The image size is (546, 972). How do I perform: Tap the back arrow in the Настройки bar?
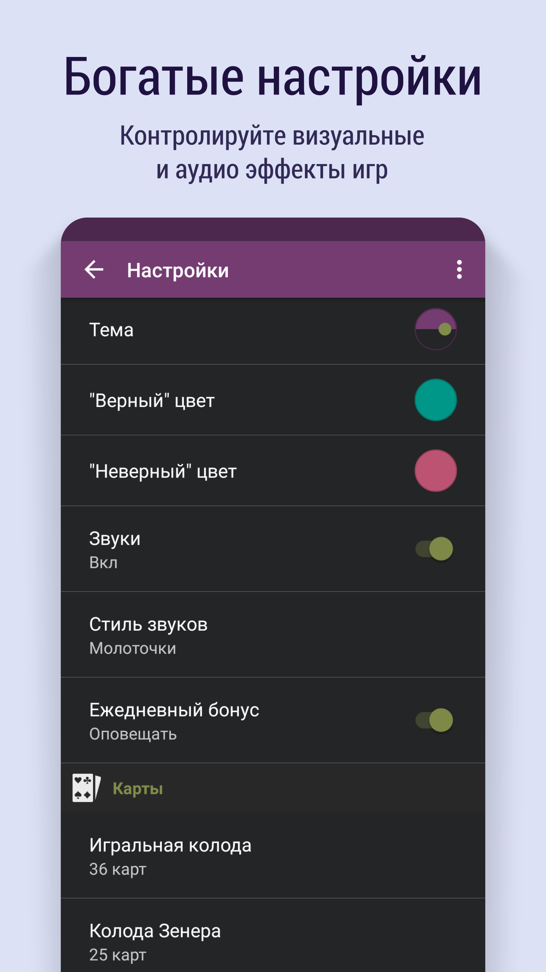[94, 270]
